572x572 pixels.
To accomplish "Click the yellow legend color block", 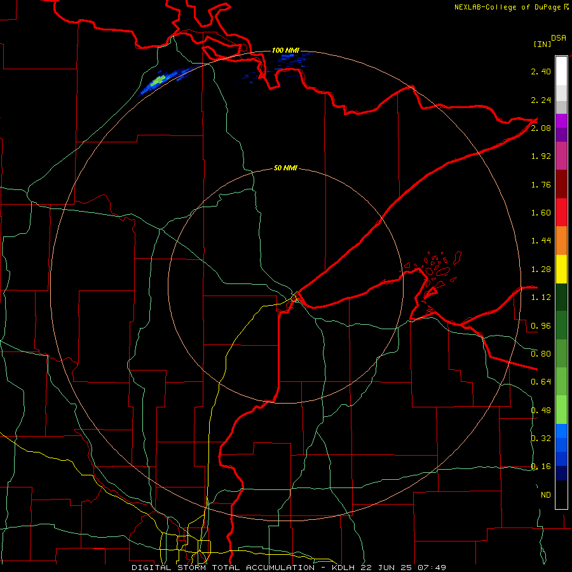I will click(561, 269).
